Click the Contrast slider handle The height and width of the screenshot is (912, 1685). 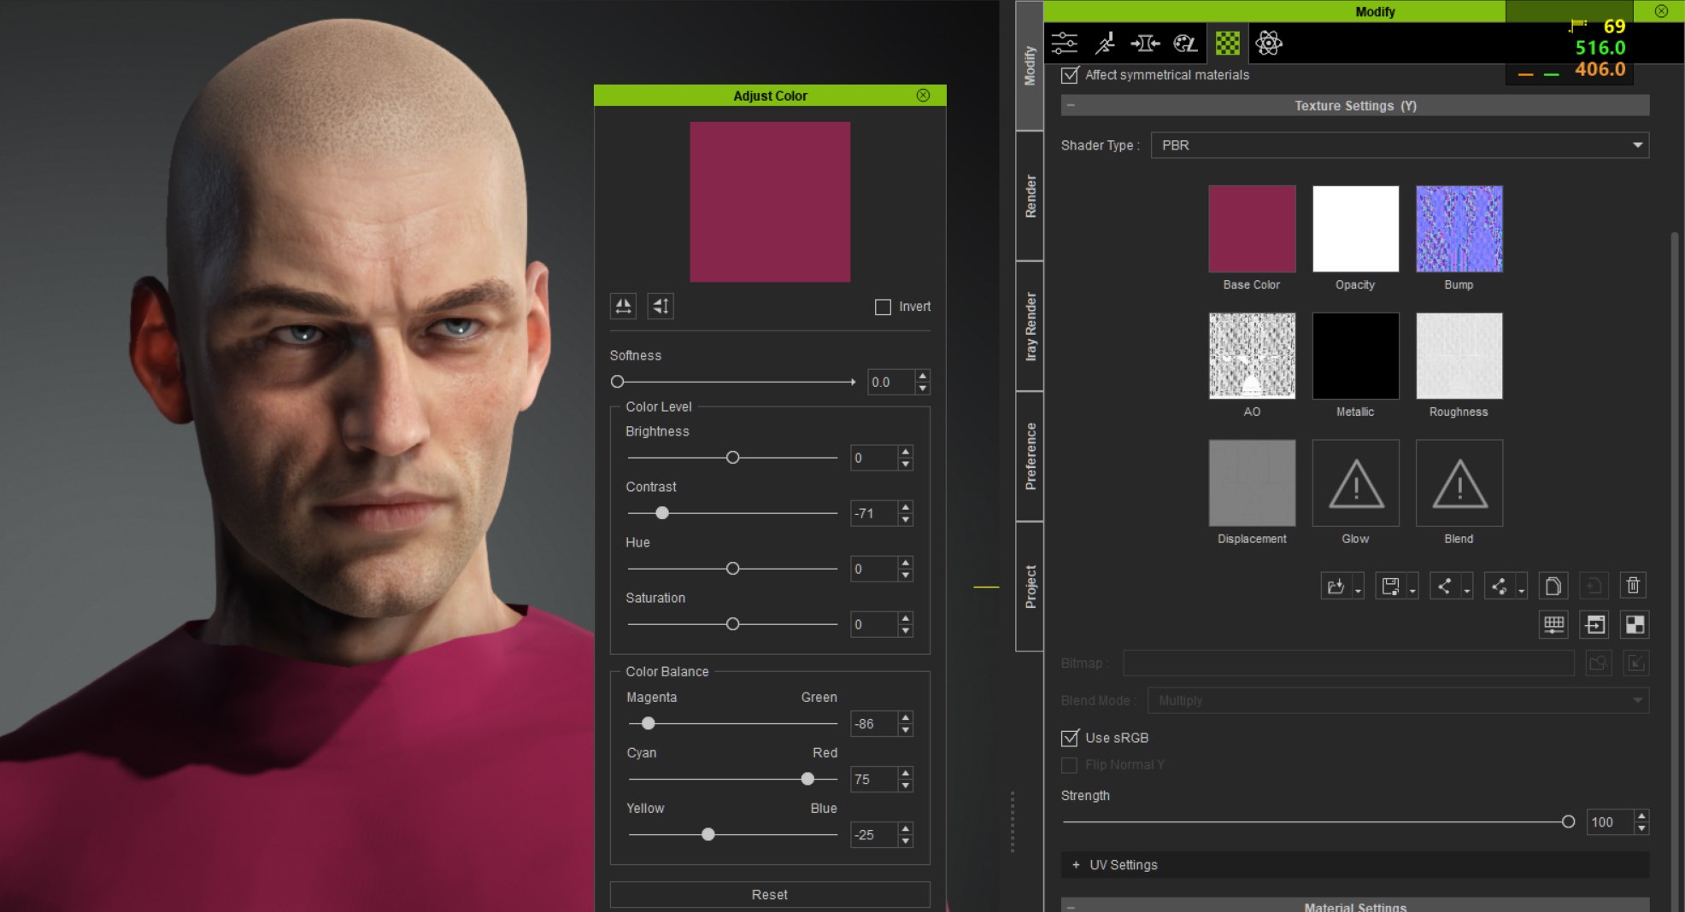click(x=662, y=513)
